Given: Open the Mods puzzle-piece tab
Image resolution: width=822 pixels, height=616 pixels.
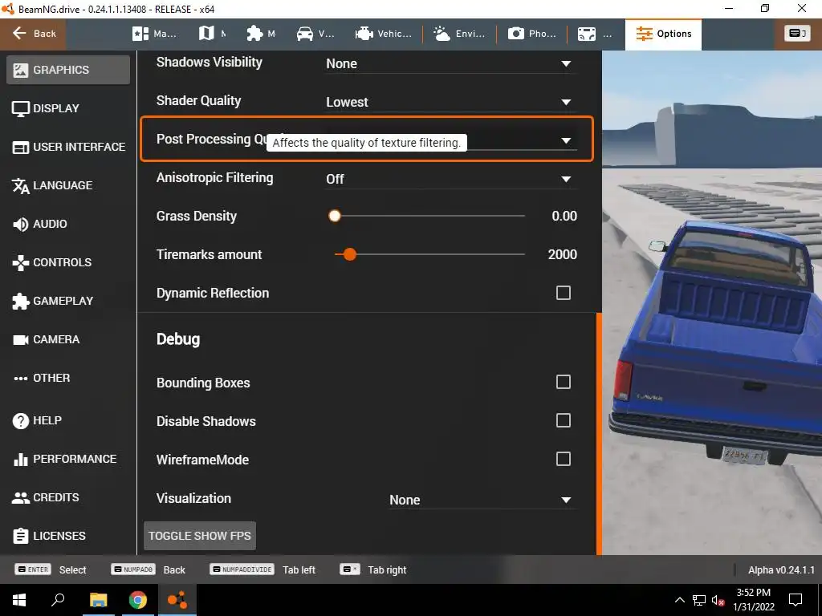Looking at the screenshot, I should [x=261, y=34].
